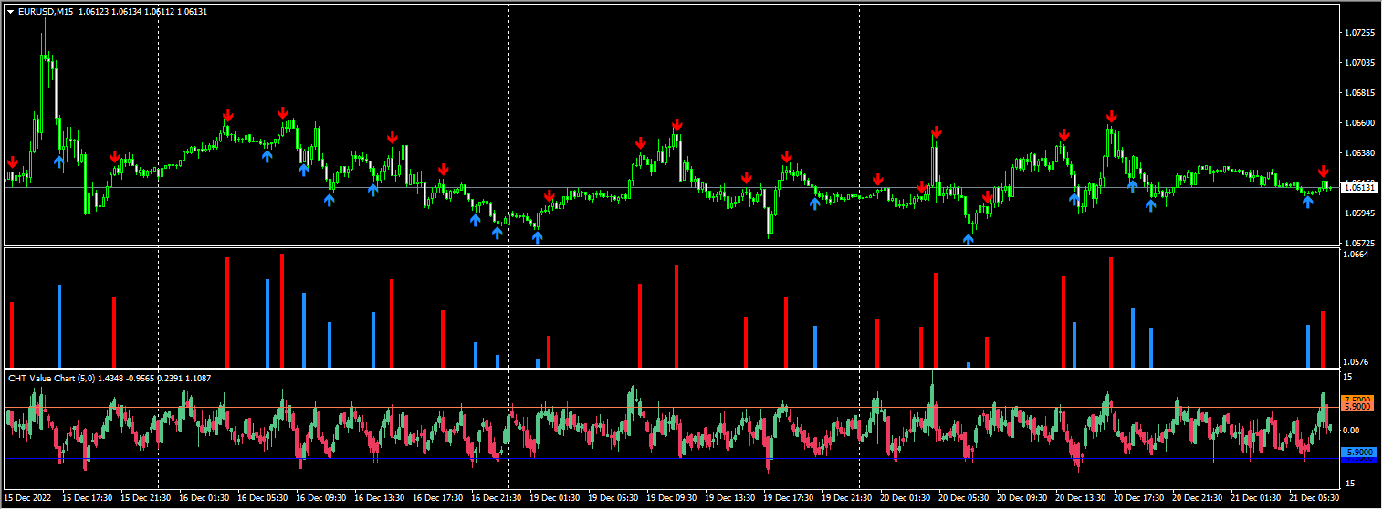This screenshot has height=510, width=1383.
Task: Click the red arrow near 19 Dec 09:30 high
Action: (676, 125)
